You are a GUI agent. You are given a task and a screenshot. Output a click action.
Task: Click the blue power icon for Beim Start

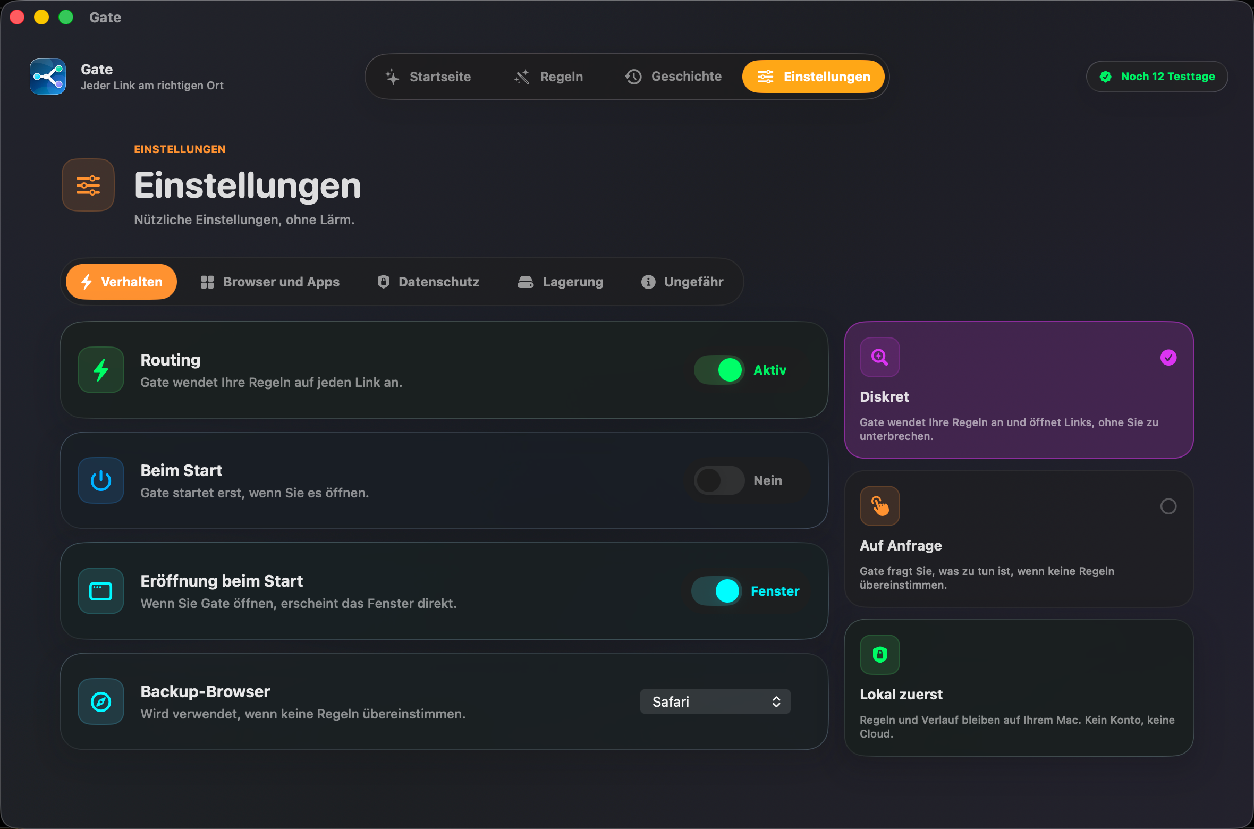[101, 480]
